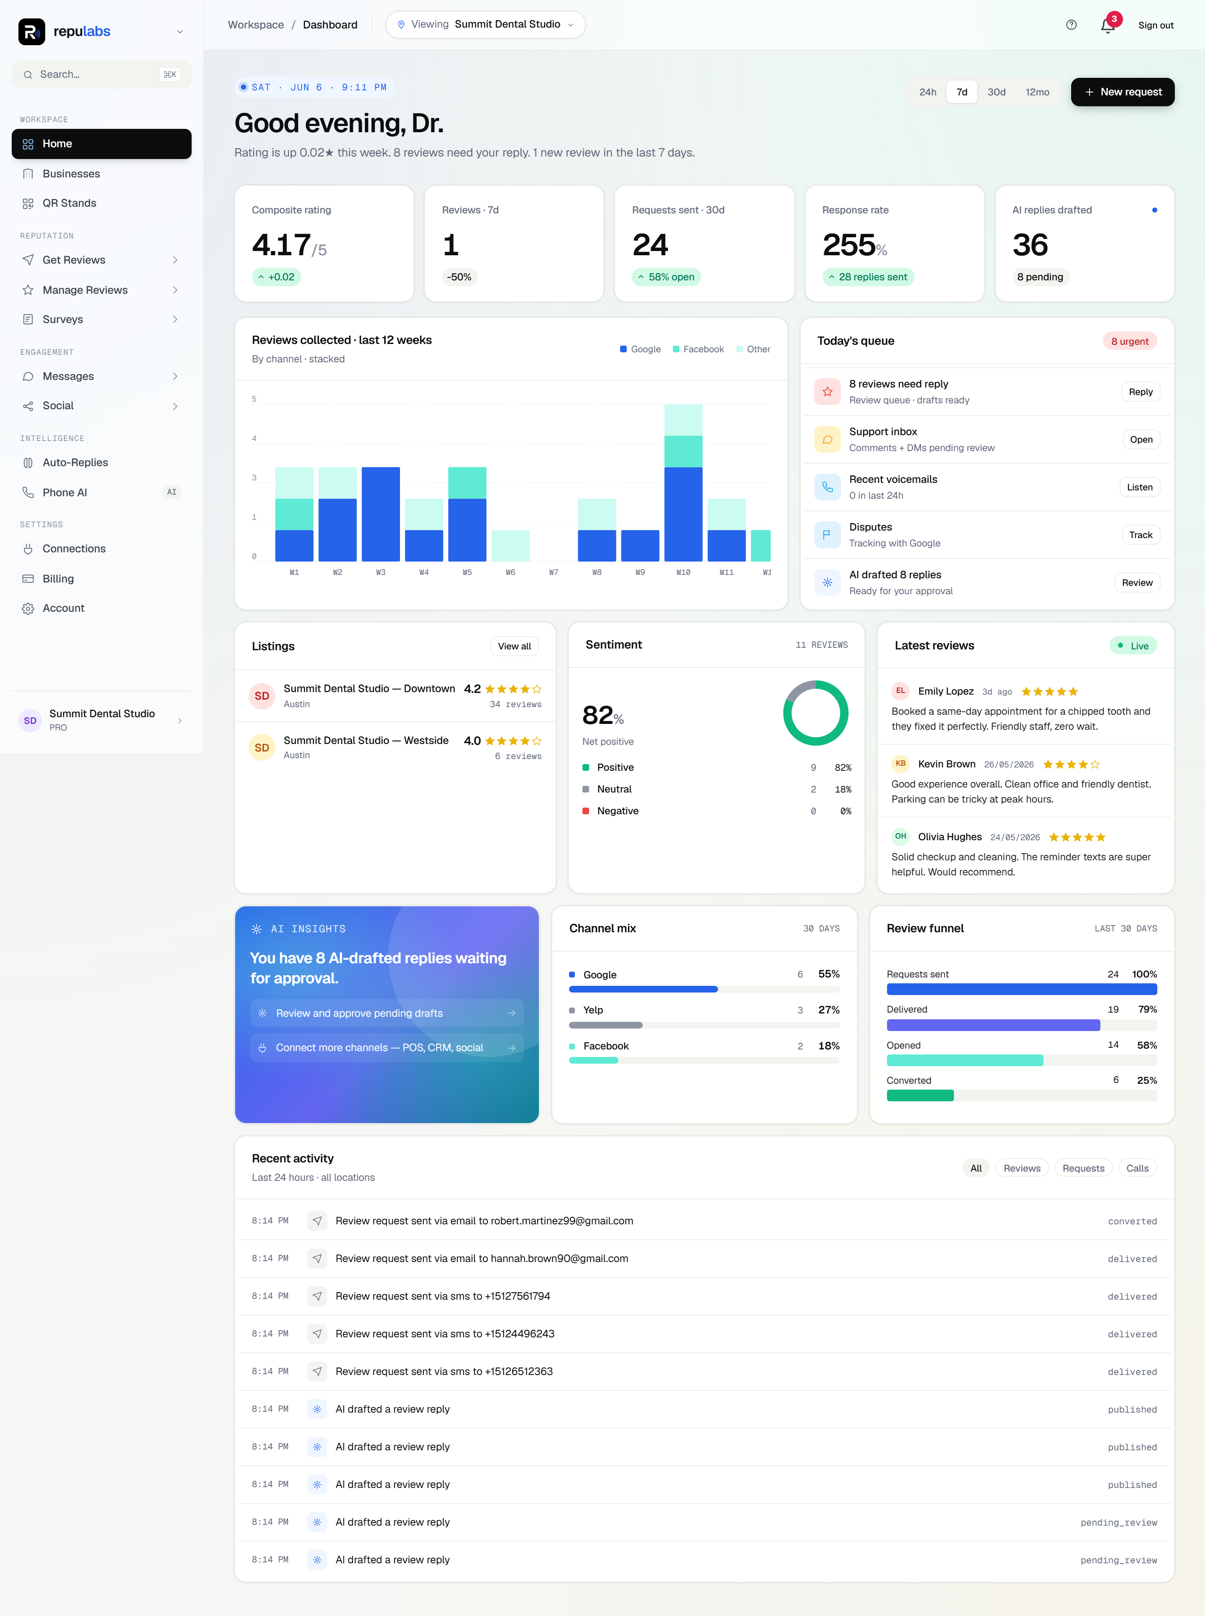Click the Billing card icon

[28, 579]
